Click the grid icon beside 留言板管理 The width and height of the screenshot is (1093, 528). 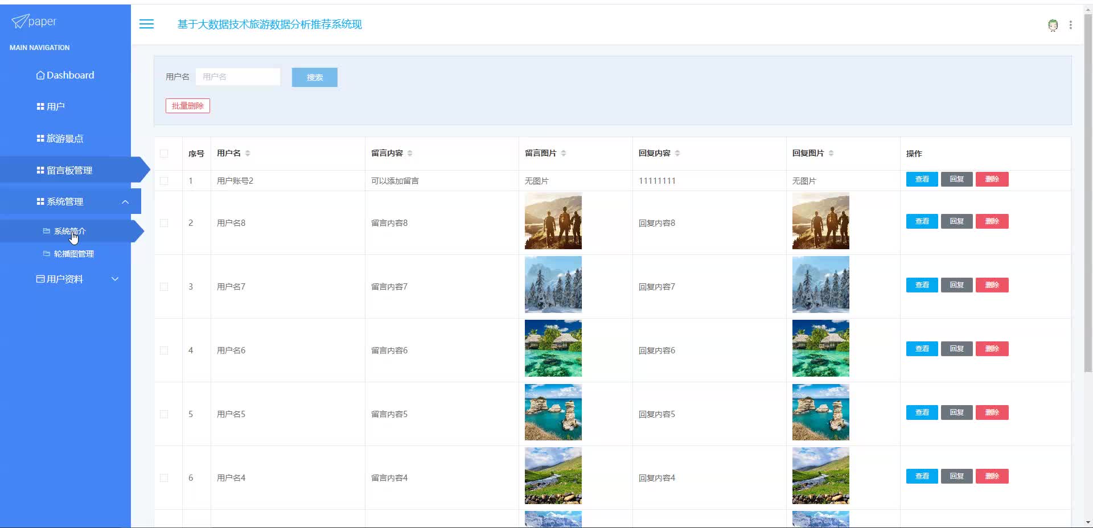coord(40,170)
